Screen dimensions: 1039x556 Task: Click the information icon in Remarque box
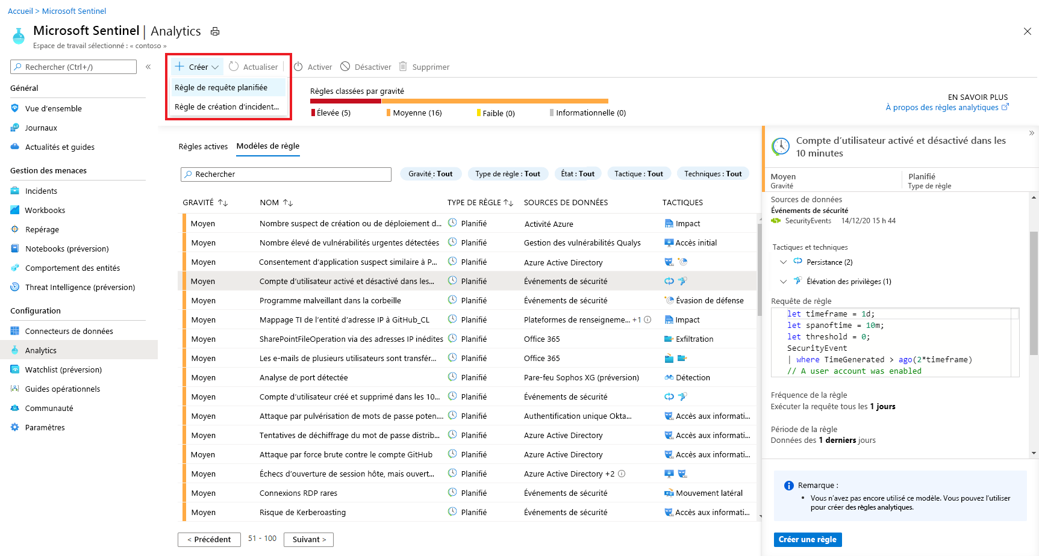coord(788,486)
